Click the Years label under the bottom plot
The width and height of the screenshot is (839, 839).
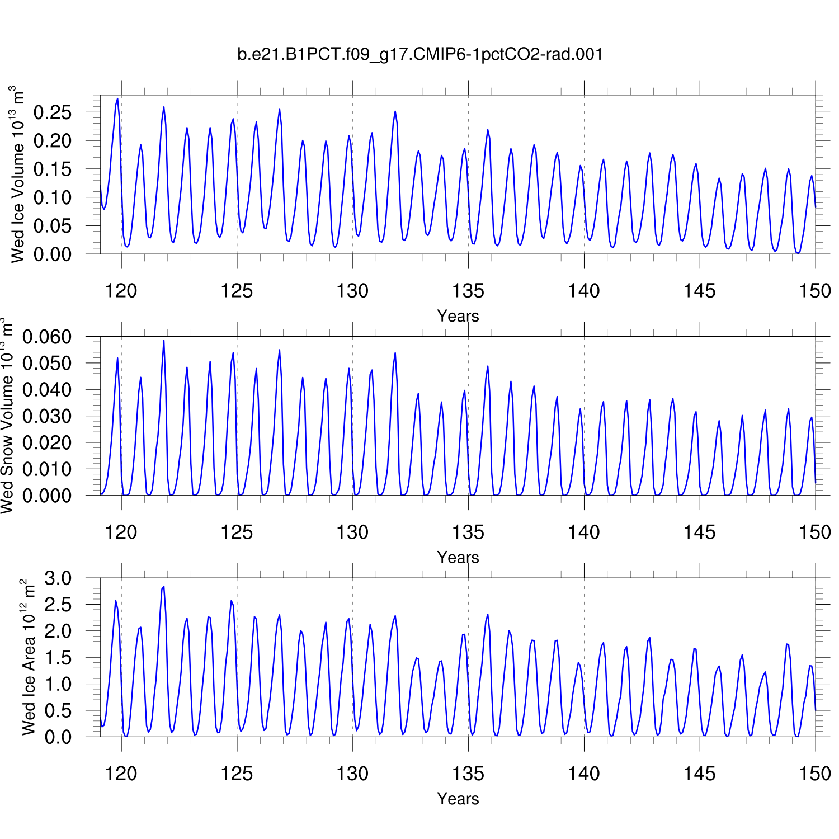tap(458, 799)
